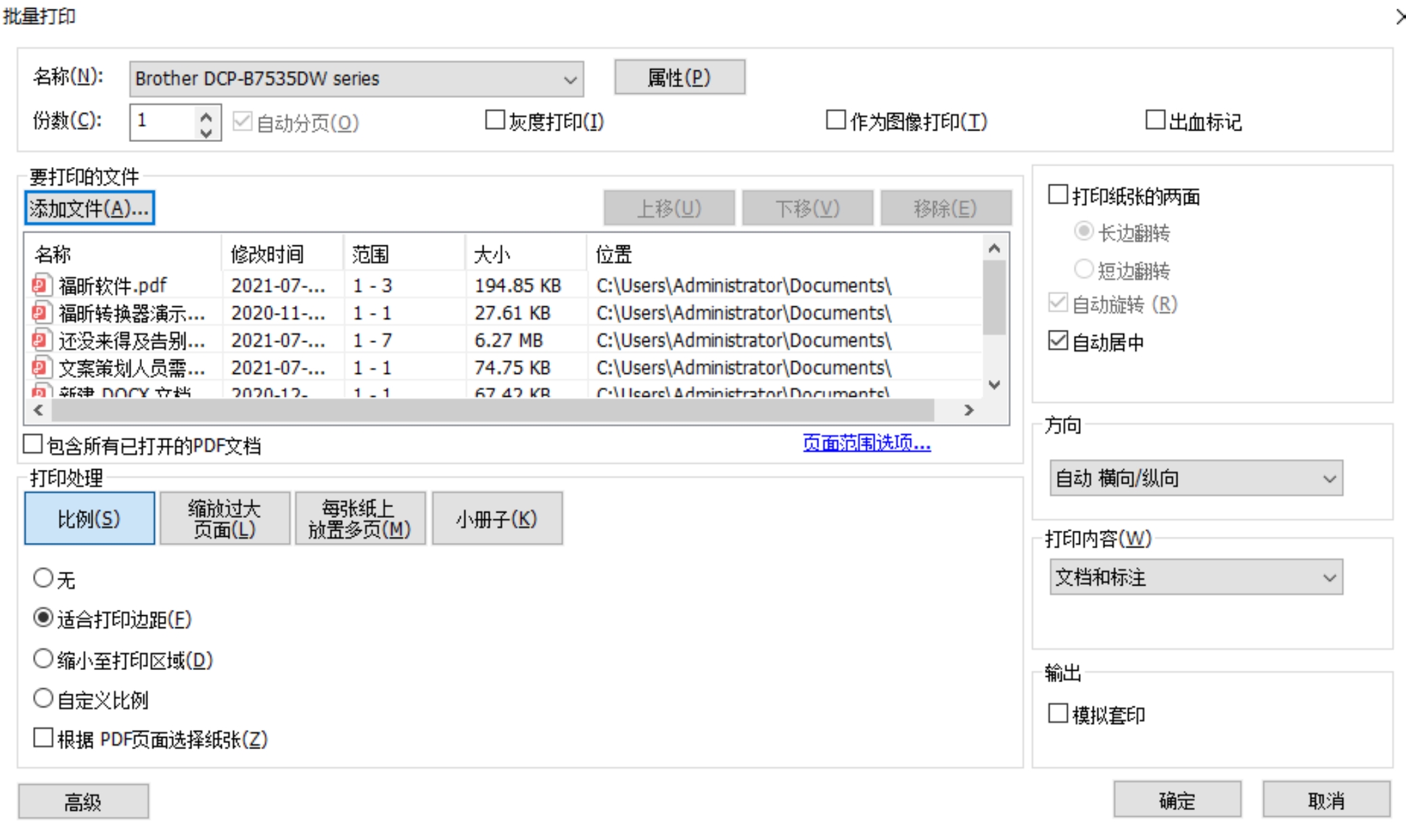1406x837 pixels.
Task: Confirm with the 确定 button
Action: point(1177,800)
